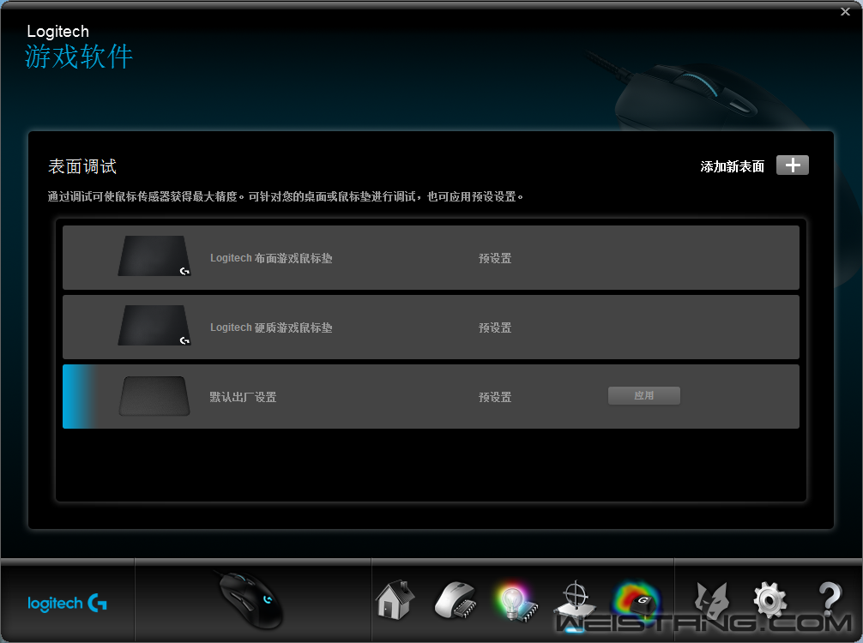Click the cloth mouse pad thumbnail

(x=154, y=255)
